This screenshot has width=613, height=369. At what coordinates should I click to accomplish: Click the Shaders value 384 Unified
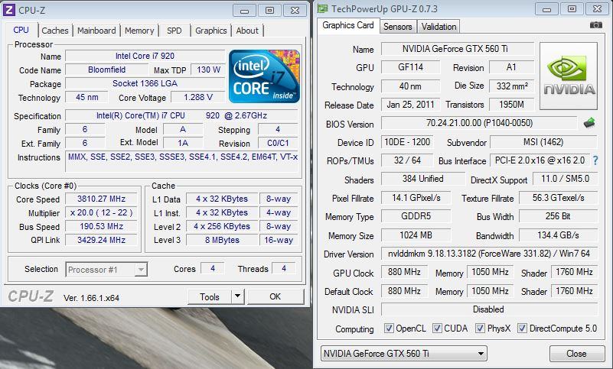(x=422, y=179)
